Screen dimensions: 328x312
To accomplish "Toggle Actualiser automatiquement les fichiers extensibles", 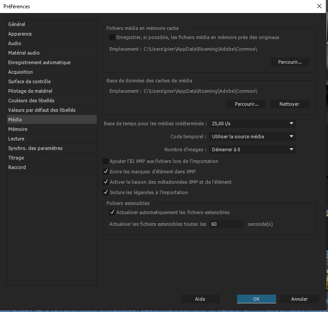I will pos(112,212).
